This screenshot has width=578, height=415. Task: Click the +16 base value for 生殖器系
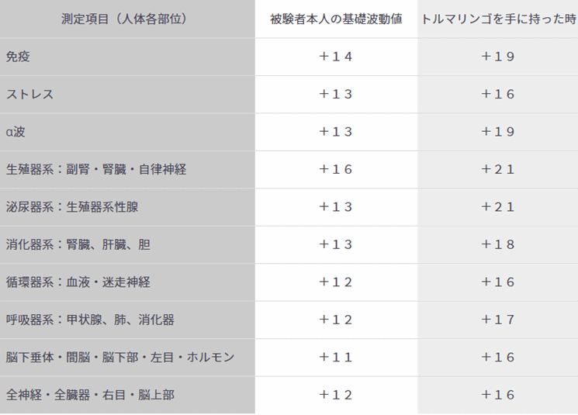336,170
